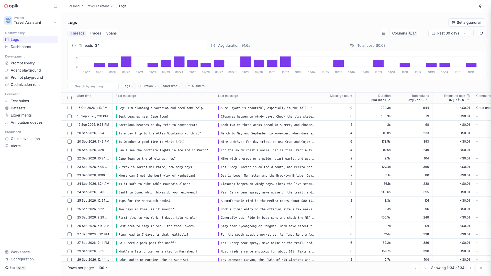Viewport: 491px width, 276px height.
Task: Select the Barcelona beaches row checkbox
Action: 70,125
